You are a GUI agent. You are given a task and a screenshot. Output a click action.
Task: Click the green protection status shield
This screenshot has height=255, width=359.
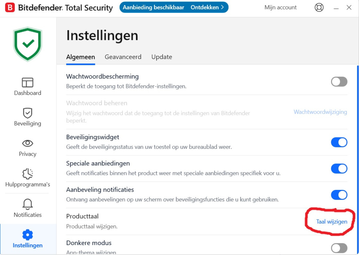[x=28, y=44]
